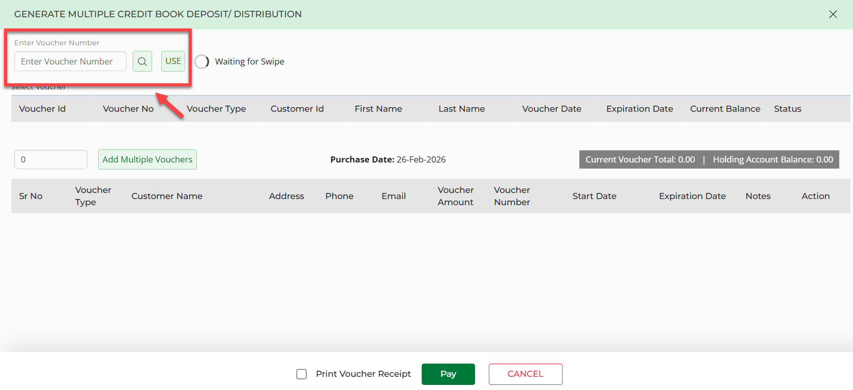
Task: Click the Start Date column header
Action: (594, 196)
